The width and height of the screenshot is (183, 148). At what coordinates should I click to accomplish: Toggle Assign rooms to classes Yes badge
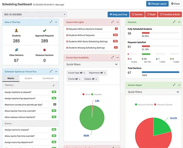[x=54, y=129]
